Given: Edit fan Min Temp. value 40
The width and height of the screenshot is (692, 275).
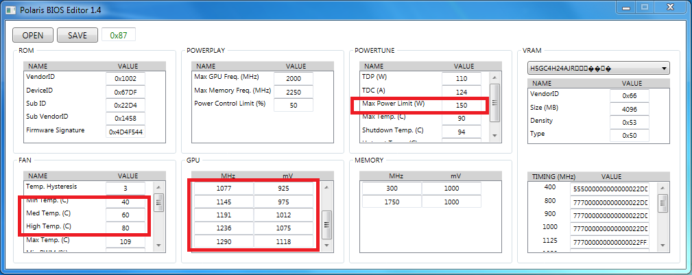Looking at the screenshot, I should pos(126,202).
